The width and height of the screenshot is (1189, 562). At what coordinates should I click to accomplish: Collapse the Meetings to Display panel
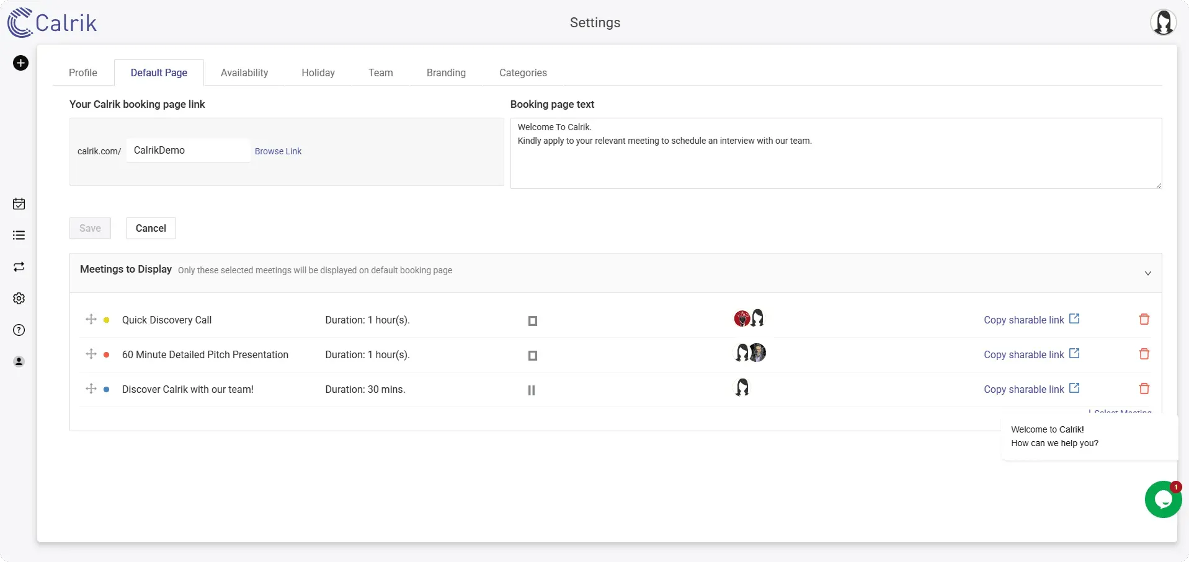pyautogui.click(x=1147, y=273)
